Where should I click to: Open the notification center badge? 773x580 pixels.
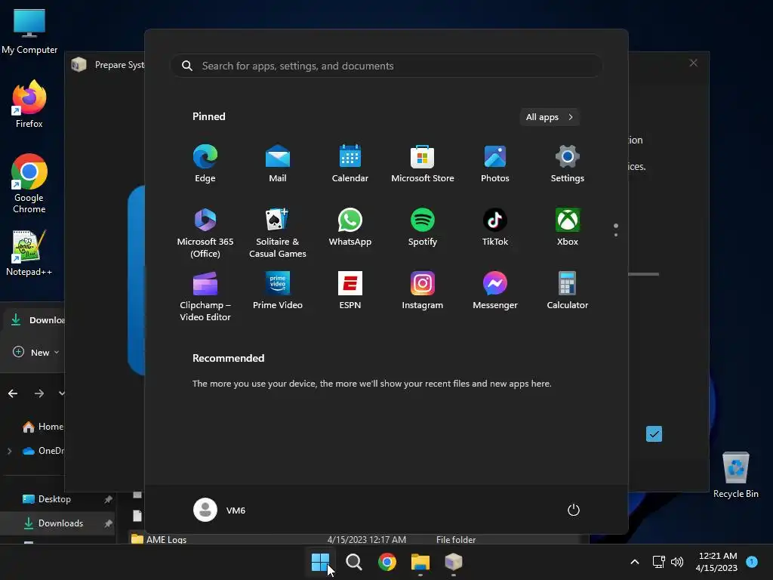click(x=752, y=561)
